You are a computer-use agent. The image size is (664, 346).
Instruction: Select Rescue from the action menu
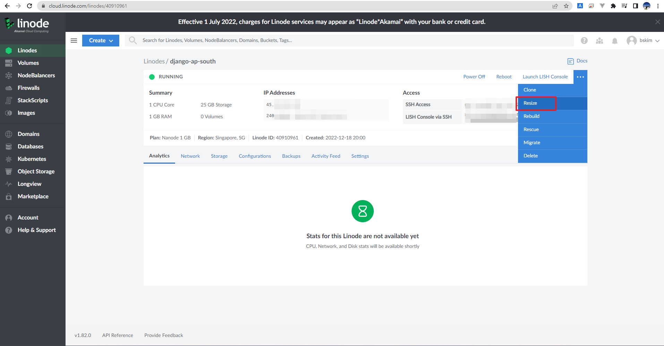[553, 130]
